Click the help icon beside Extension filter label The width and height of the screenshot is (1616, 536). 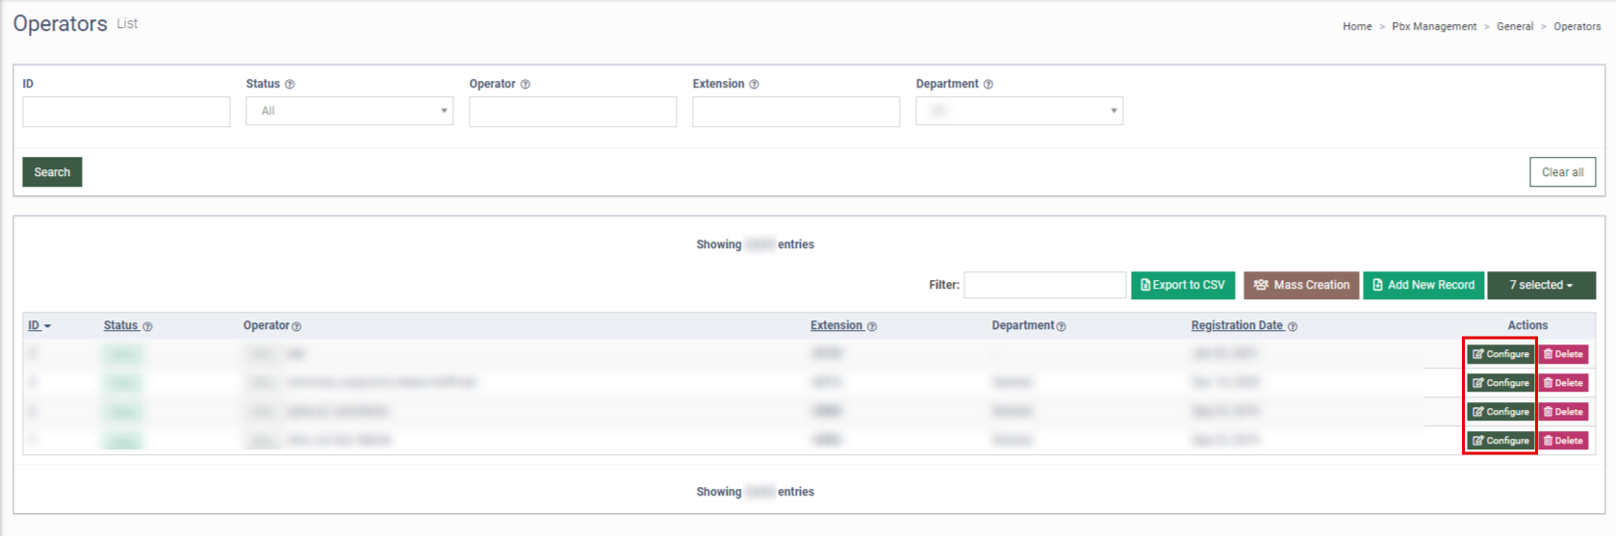(754, 85)
